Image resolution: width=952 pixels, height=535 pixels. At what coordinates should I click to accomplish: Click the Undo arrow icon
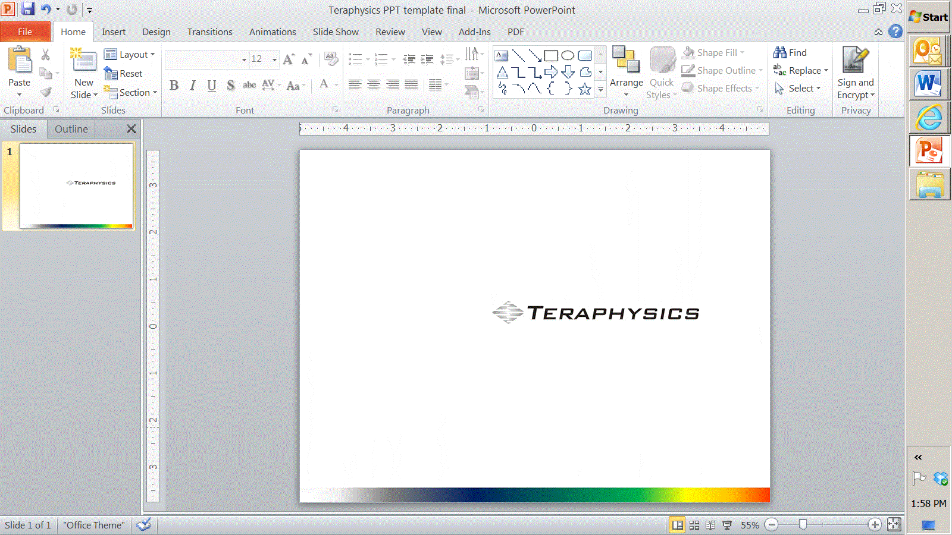pos(46,10)
